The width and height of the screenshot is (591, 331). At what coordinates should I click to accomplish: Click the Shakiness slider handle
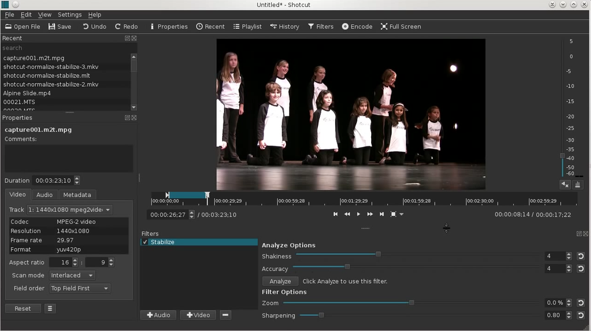[378, 254]
